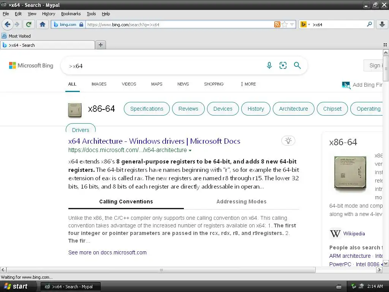Select the Calling Conventions tab
Image resolution: width=389 pixels, height=292 pixels.
[x=126, y=202]
